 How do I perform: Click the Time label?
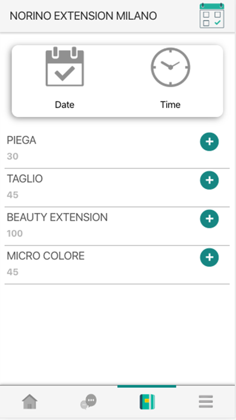pyautogui.click(x=170, y=104)
